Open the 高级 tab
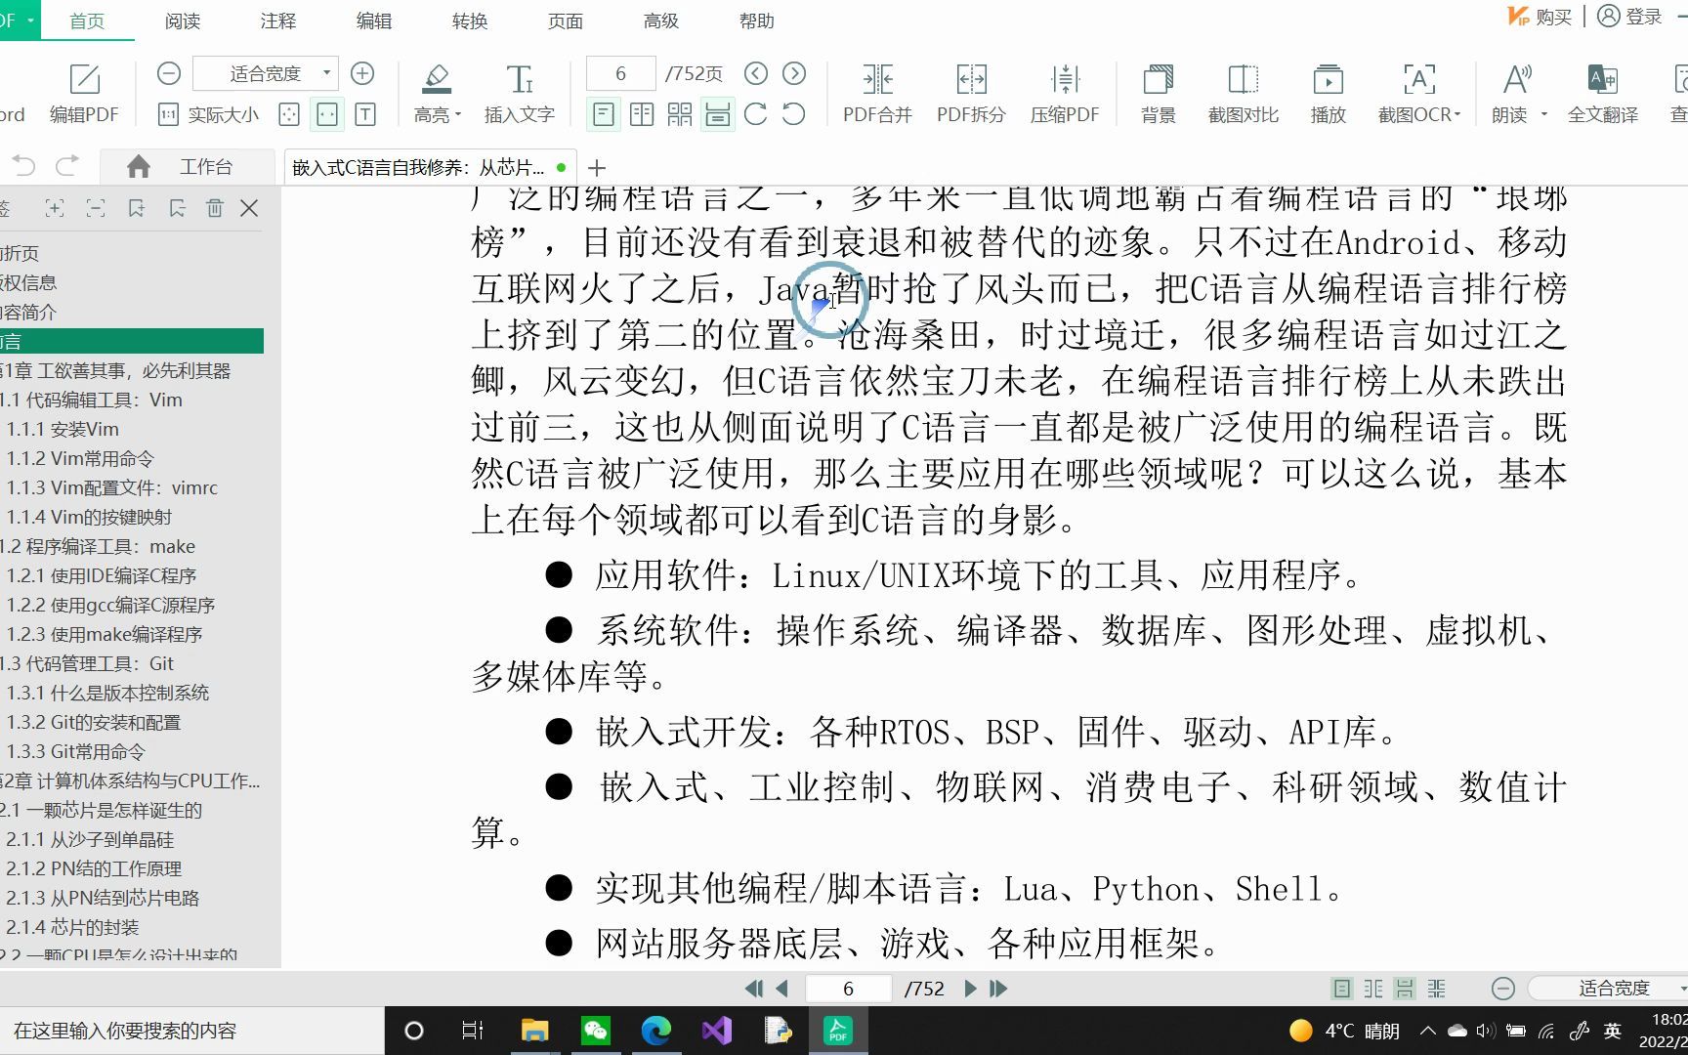Screen dimensions: 1688x1055 (x=661, y=21)
